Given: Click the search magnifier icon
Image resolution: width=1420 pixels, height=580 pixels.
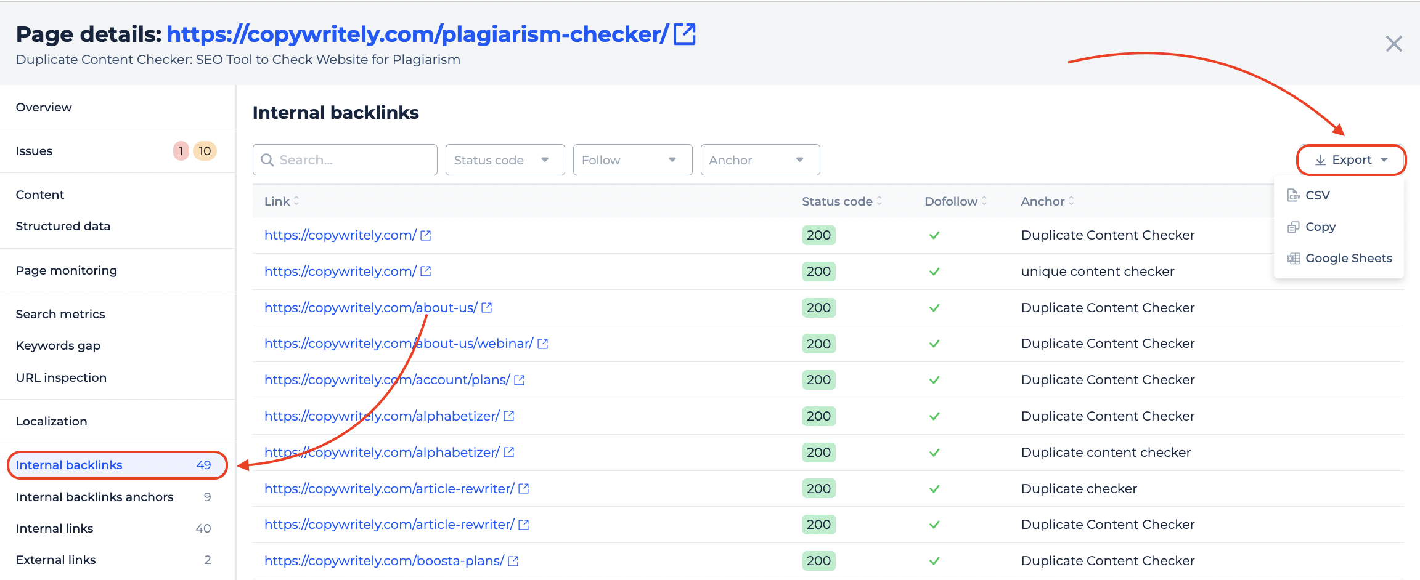Looking at the screenshot, I should 267,160.
